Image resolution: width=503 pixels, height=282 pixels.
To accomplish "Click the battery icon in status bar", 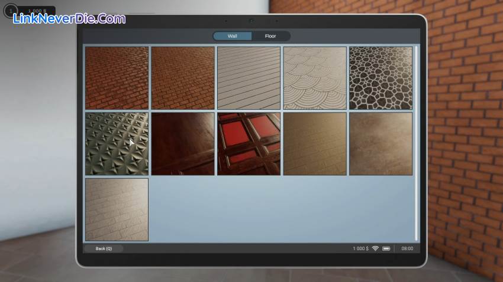I will [386, 248].
